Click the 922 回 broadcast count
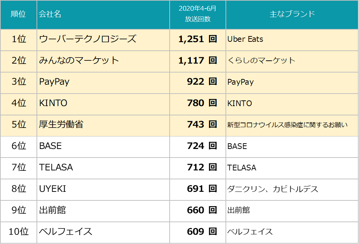The height and width of the screenshot is (244, 359). coord(202,82)
